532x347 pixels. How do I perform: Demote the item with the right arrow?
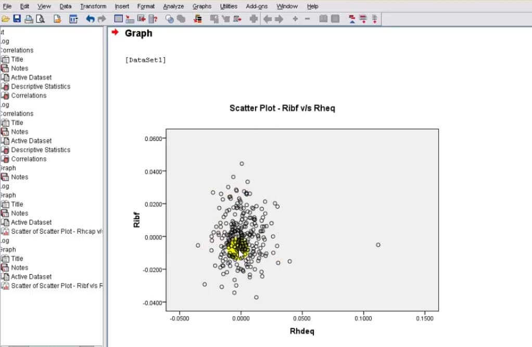279,19
